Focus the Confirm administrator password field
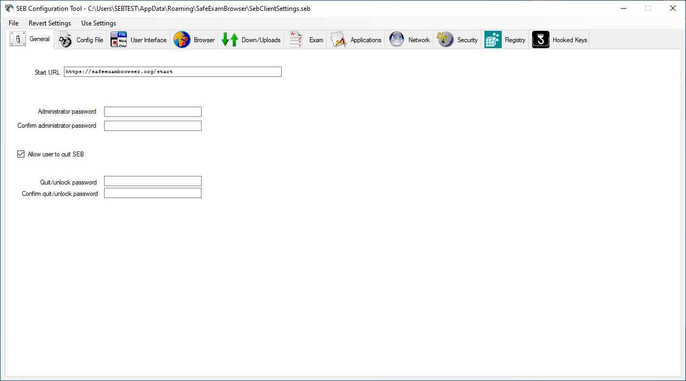 (x=153, y=126)
